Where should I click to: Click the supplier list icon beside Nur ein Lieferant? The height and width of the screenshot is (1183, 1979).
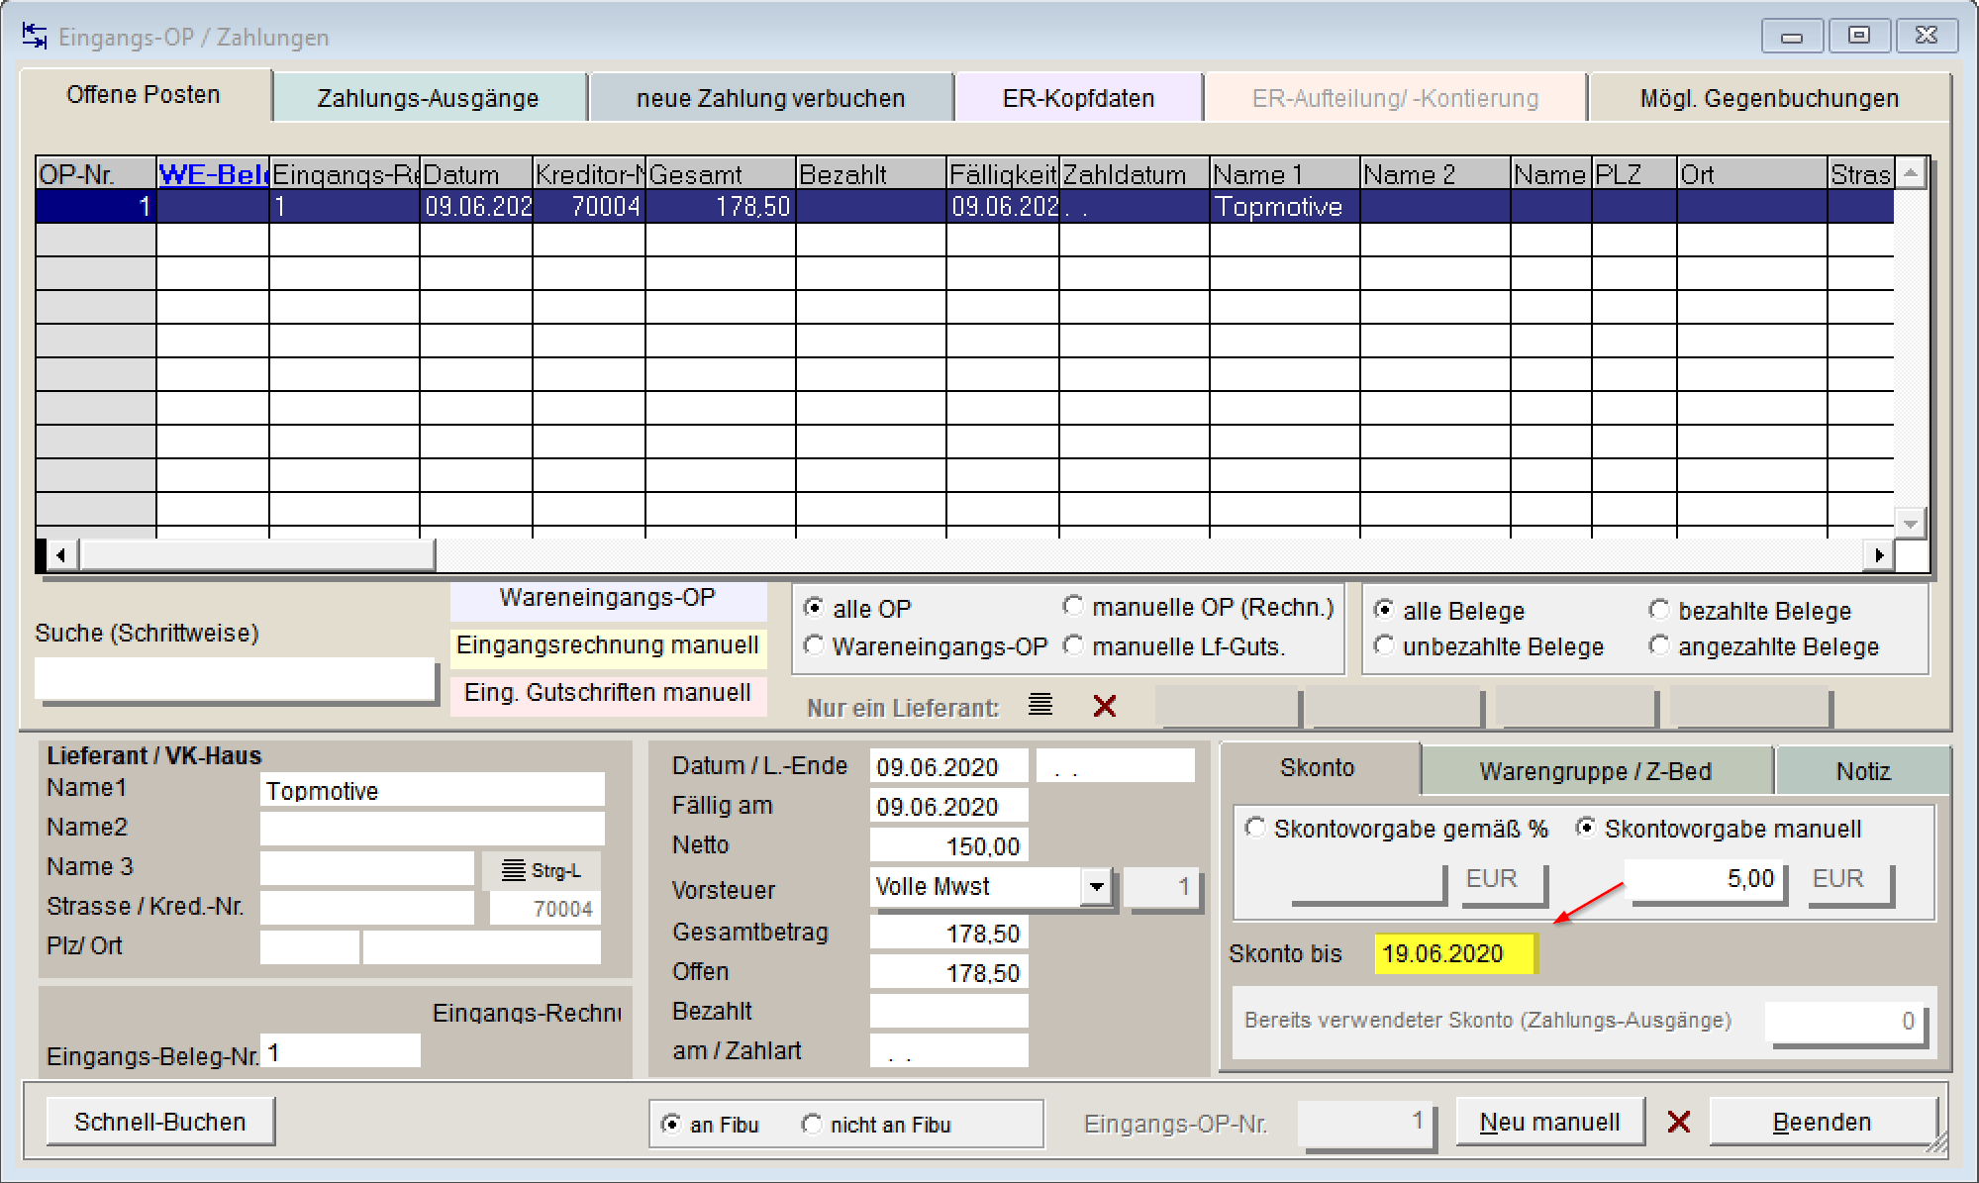pyautogui.click(x=1039, y=705)
